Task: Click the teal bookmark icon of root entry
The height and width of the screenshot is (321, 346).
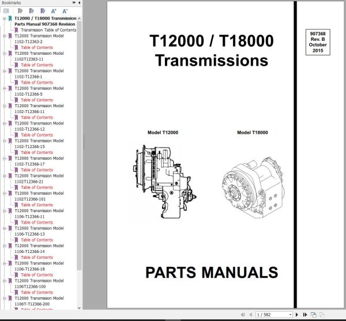Action: click(x=10, y=18)
